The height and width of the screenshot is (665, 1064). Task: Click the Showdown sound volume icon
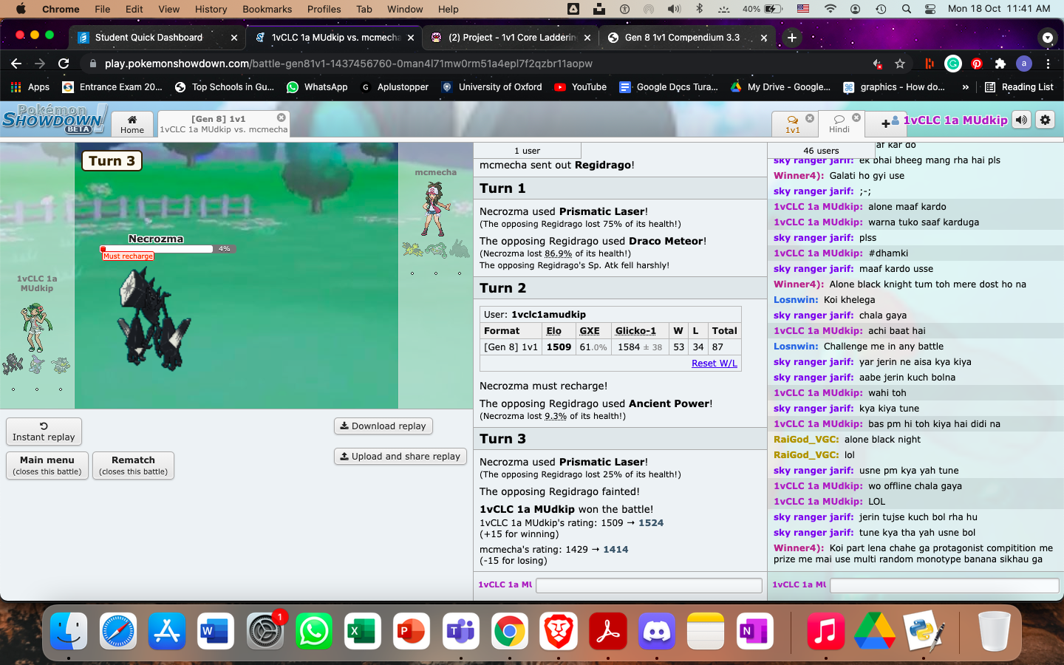pyautogui.click(x=1021, y=120)
